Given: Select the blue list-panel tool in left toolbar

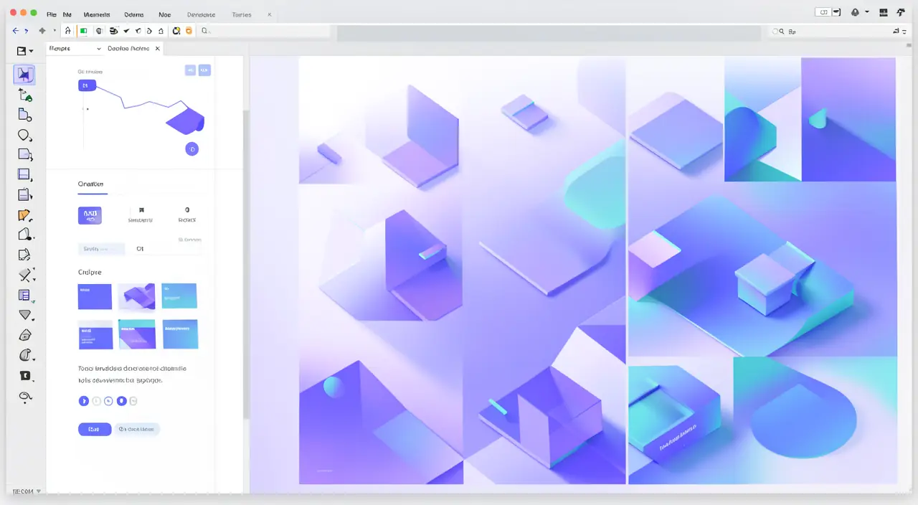Looking at the screenshot, I should tap(25, 295).
